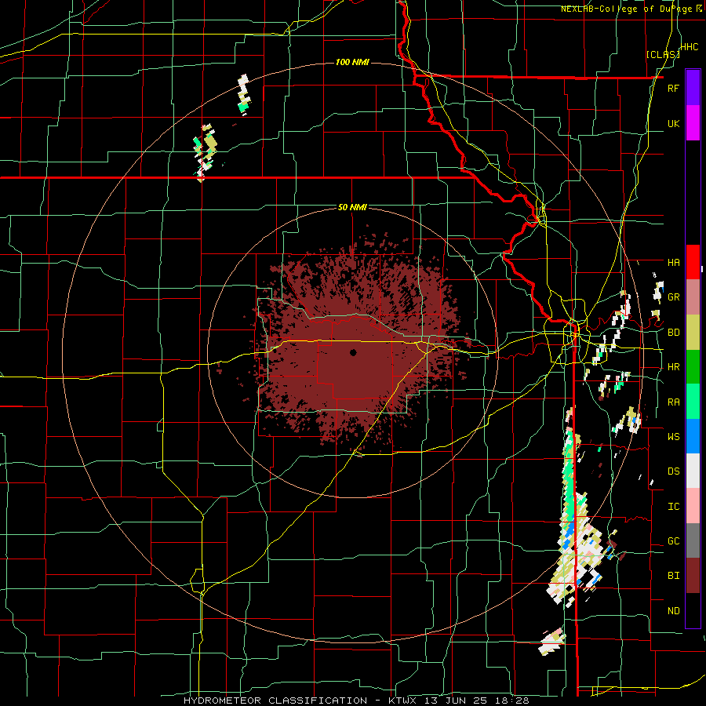Click the 'RF' legend label text
Viewport: 706px width, 706px height.
point(673,88)
